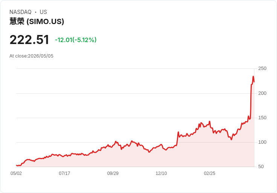Screen dimensions: 277x193
Task: Click the NASDAQ exchange label
Action: (x=20, y=12)
